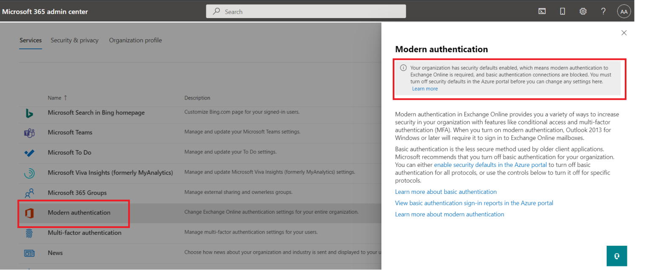
Task: Click inside the Search box
Action: pyautogui.click(x=305, y=11)
